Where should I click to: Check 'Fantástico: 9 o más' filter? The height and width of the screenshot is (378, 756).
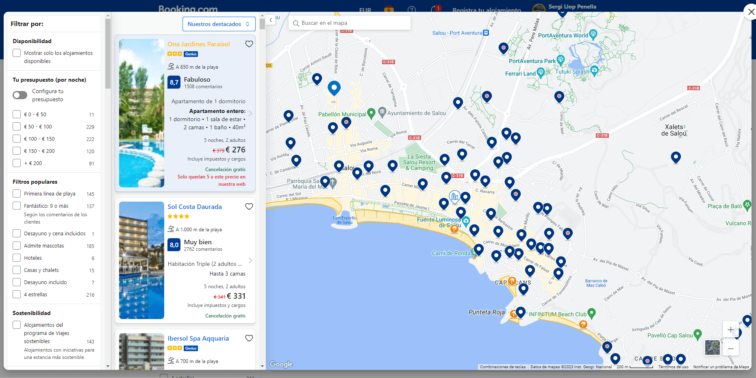click(x=17, y=206)
